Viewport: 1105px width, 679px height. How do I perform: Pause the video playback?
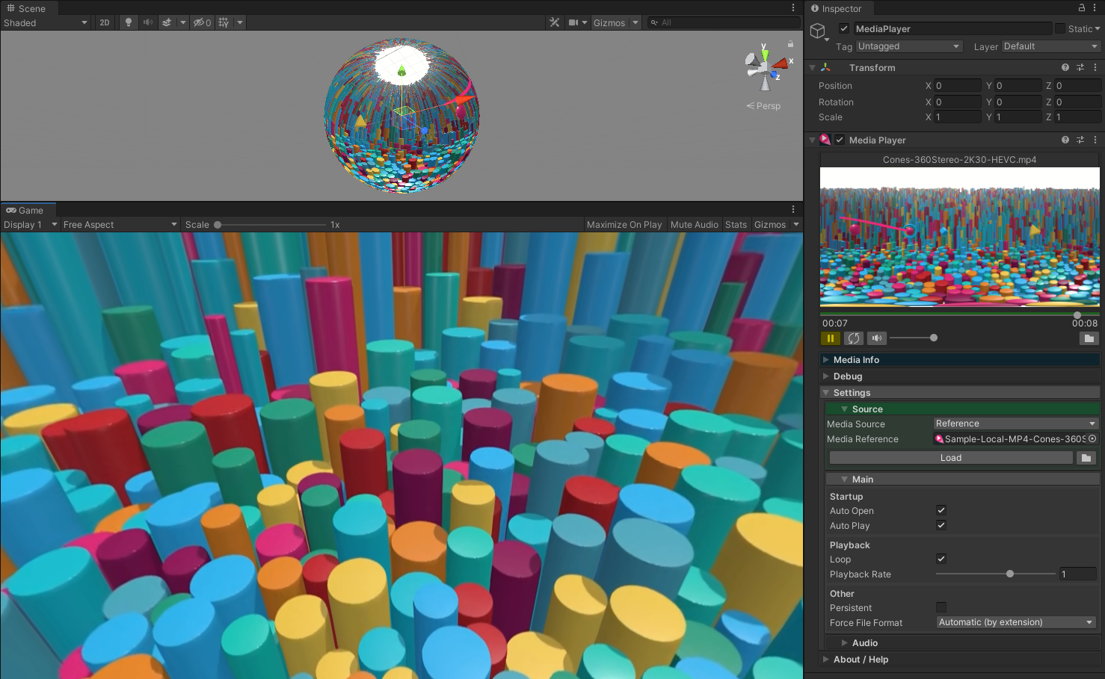point(831,338)
